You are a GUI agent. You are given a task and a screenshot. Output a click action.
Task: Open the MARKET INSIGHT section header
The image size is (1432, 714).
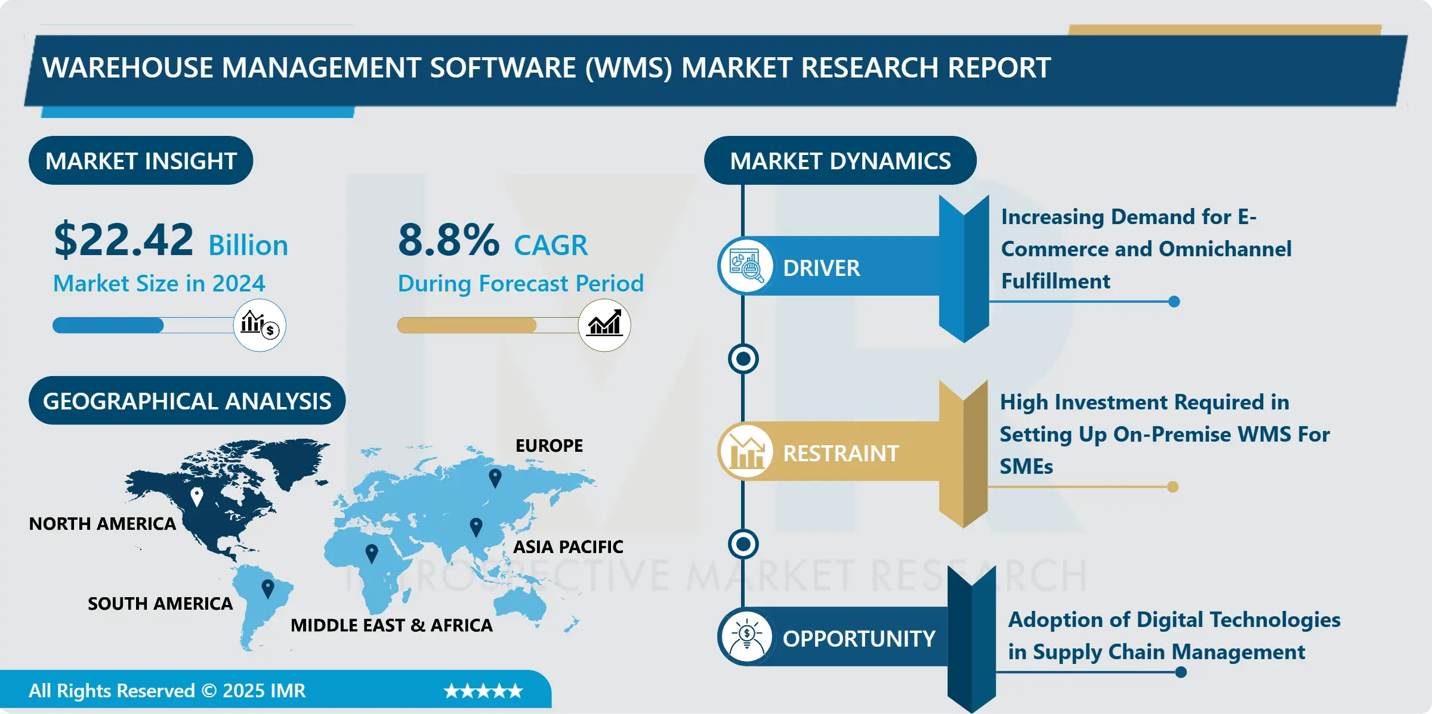pos(141,160)
